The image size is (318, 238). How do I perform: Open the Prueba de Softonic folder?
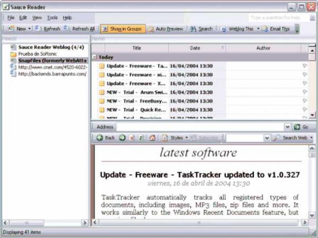[37, 54]
